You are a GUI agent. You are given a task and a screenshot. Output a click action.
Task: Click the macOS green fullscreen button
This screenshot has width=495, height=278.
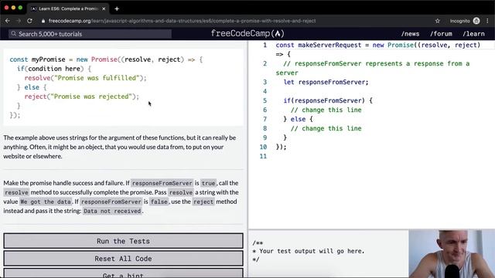20,8
